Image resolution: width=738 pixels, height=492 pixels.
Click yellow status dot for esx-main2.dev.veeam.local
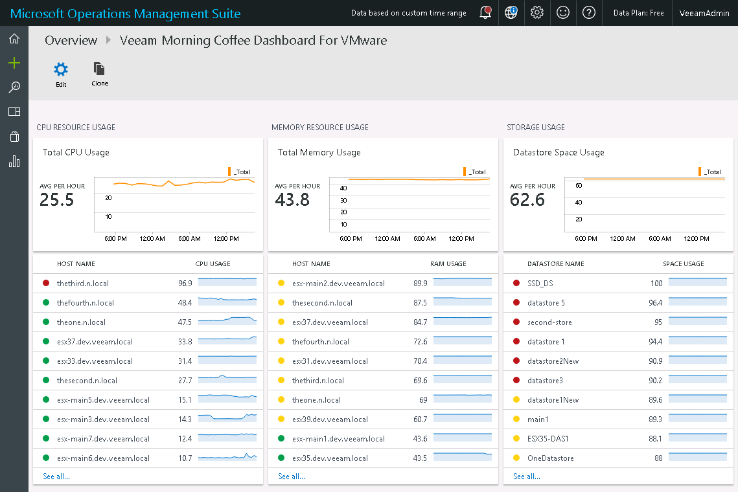pos(281,283)
